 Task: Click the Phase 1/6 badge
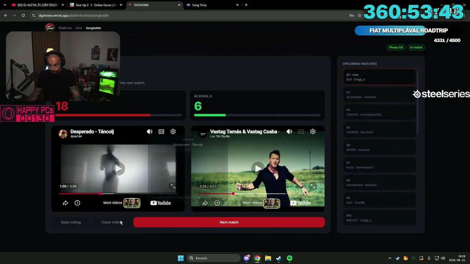396,47
